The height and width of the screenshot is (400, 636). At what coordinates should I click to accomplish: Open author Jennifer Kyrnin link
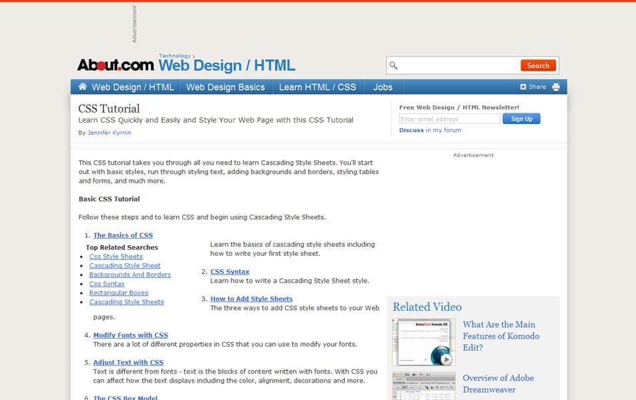coord(109,133)
